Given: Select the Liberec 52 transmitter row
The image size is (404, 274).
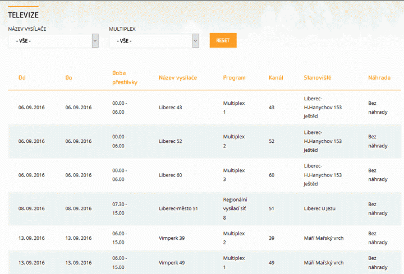Looking at the screenshot, I should (x=171, y=141).
